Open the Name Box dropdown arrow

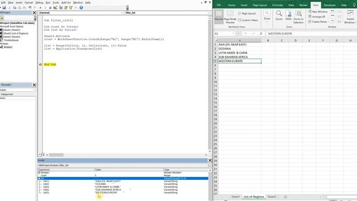[x=233, y=33]
